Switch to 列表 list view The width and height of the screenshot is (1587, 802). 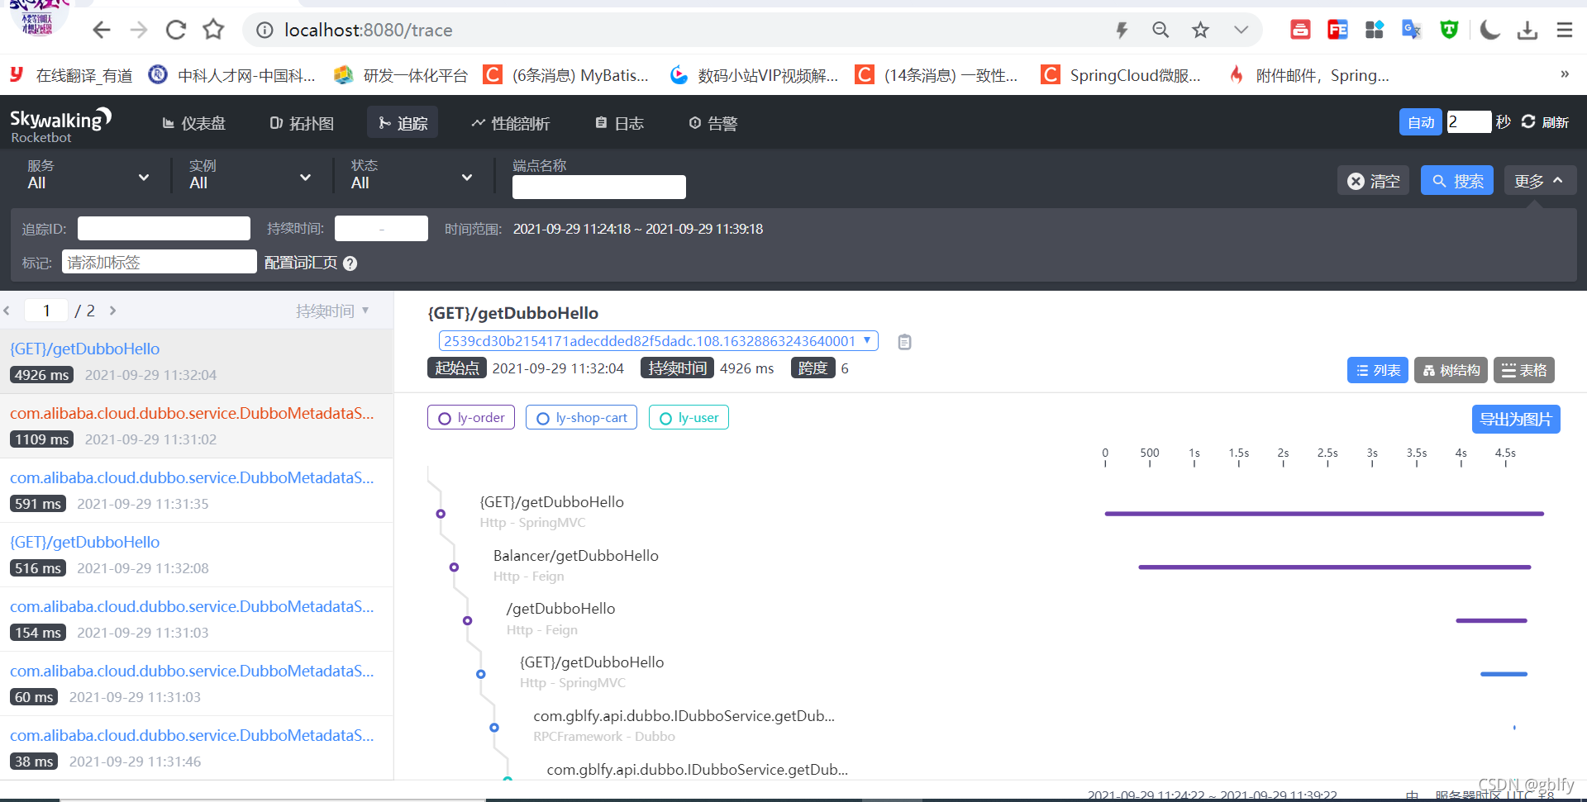point(1377,370)
